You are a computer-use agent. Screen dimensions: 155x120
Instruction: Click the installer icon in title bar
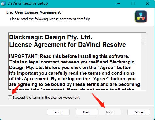(3, 4)
